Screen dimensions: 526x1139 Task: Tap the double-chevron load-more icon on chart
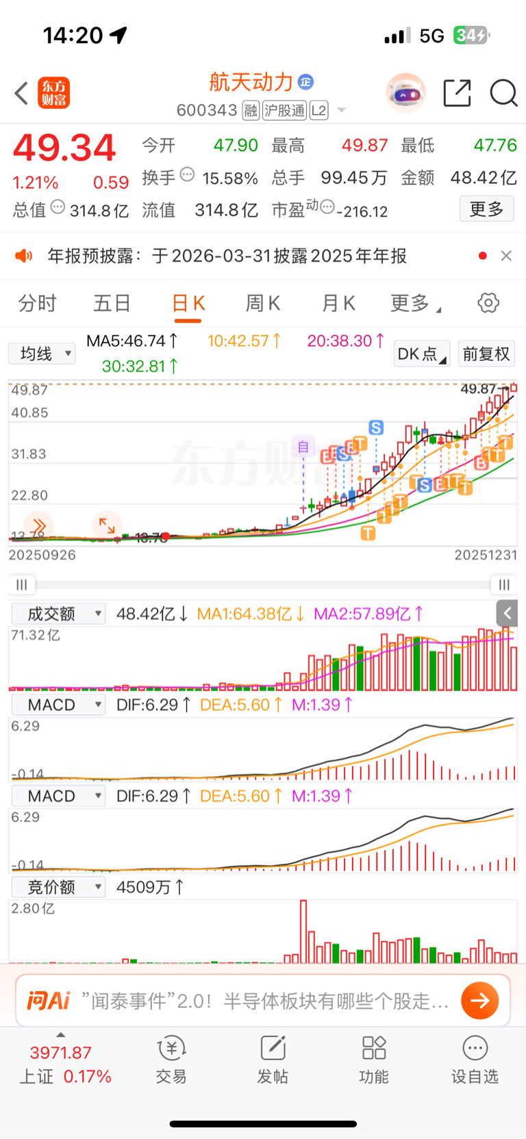coord(39,526)
